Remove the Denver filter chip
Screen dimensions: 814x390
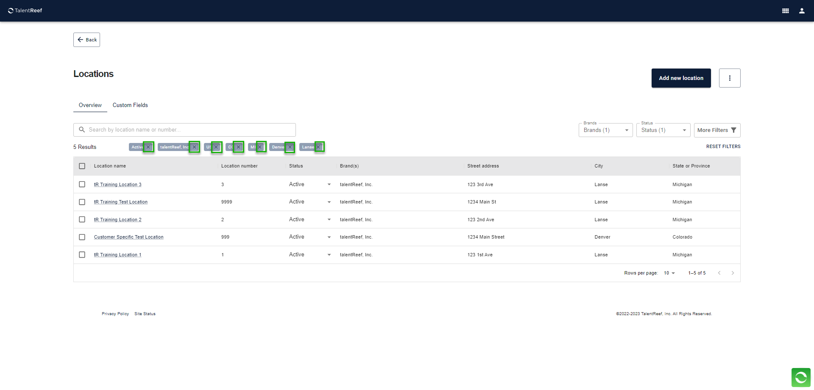click(x=290, y=147)
